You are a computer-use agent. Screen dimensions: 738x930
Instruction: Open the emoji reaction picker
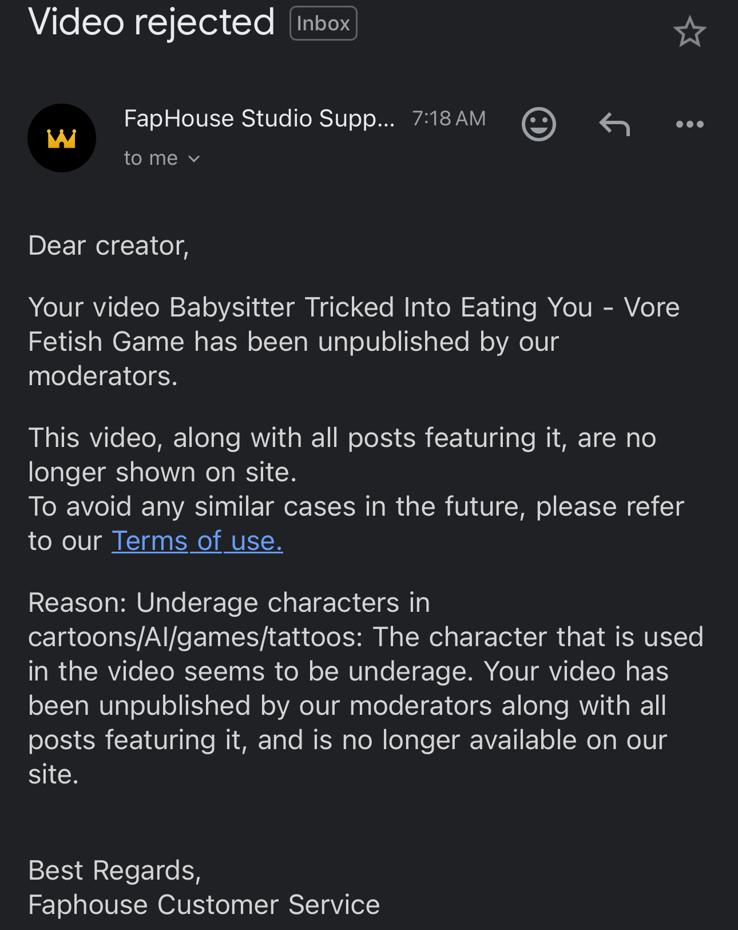538,124
